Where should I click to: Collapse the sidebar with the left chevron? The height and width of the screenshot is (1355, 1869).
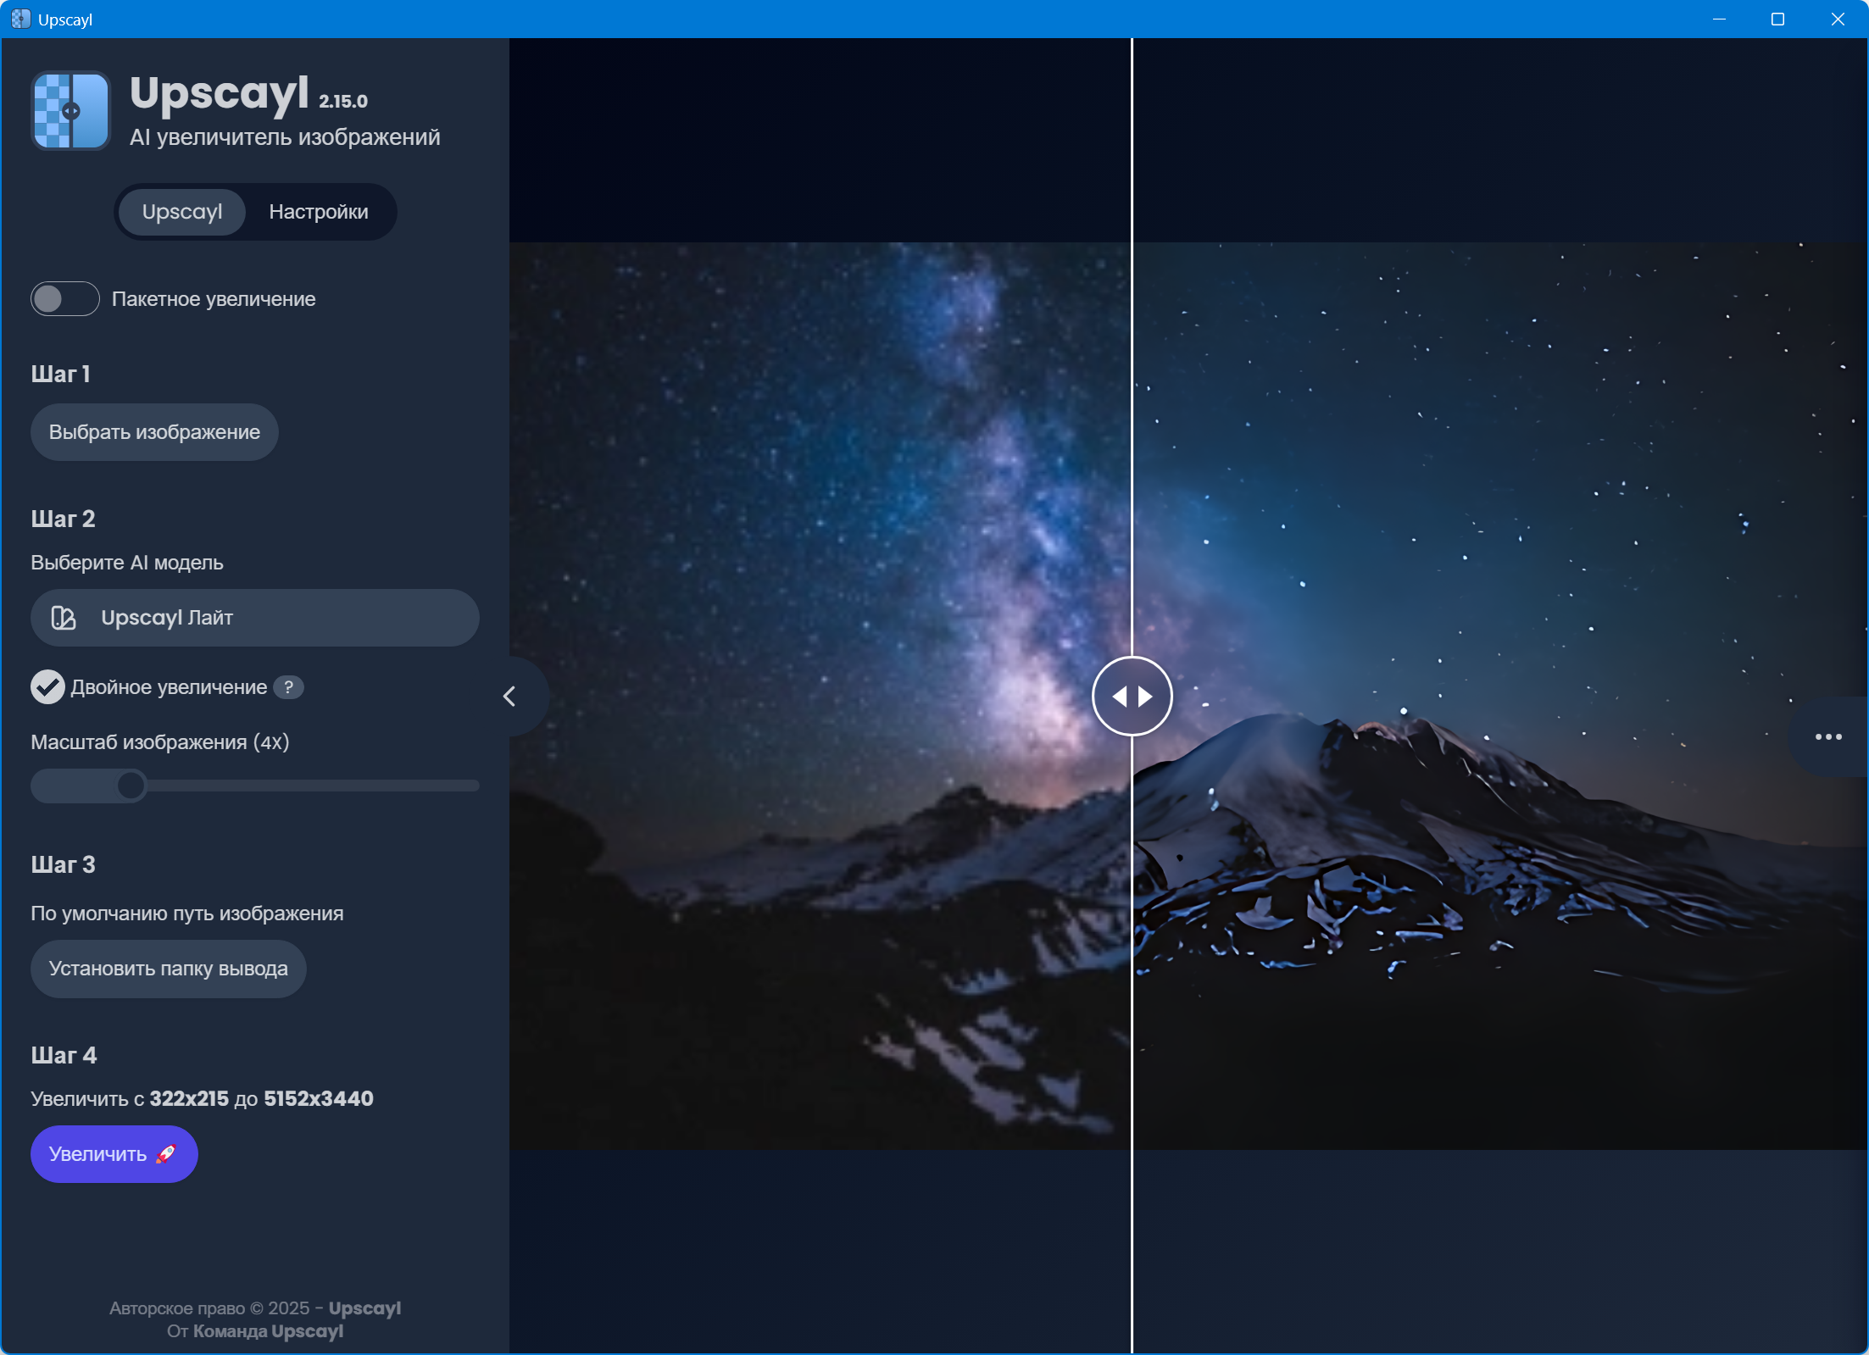[x=509, y=697]
